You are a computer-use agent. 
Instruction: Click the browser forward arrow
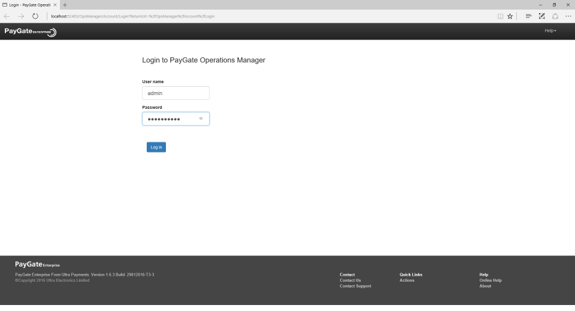[x=21, y=16]
